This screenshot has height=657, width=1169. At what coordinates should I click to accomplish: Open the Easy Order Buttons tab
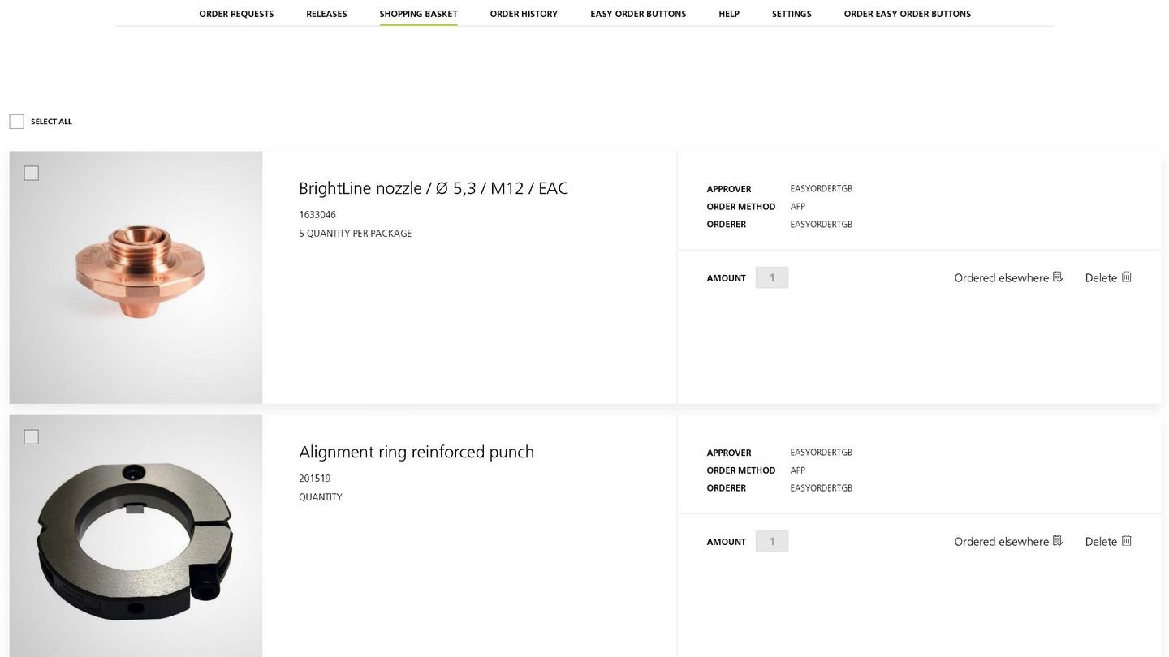click(x=638, y=14)
